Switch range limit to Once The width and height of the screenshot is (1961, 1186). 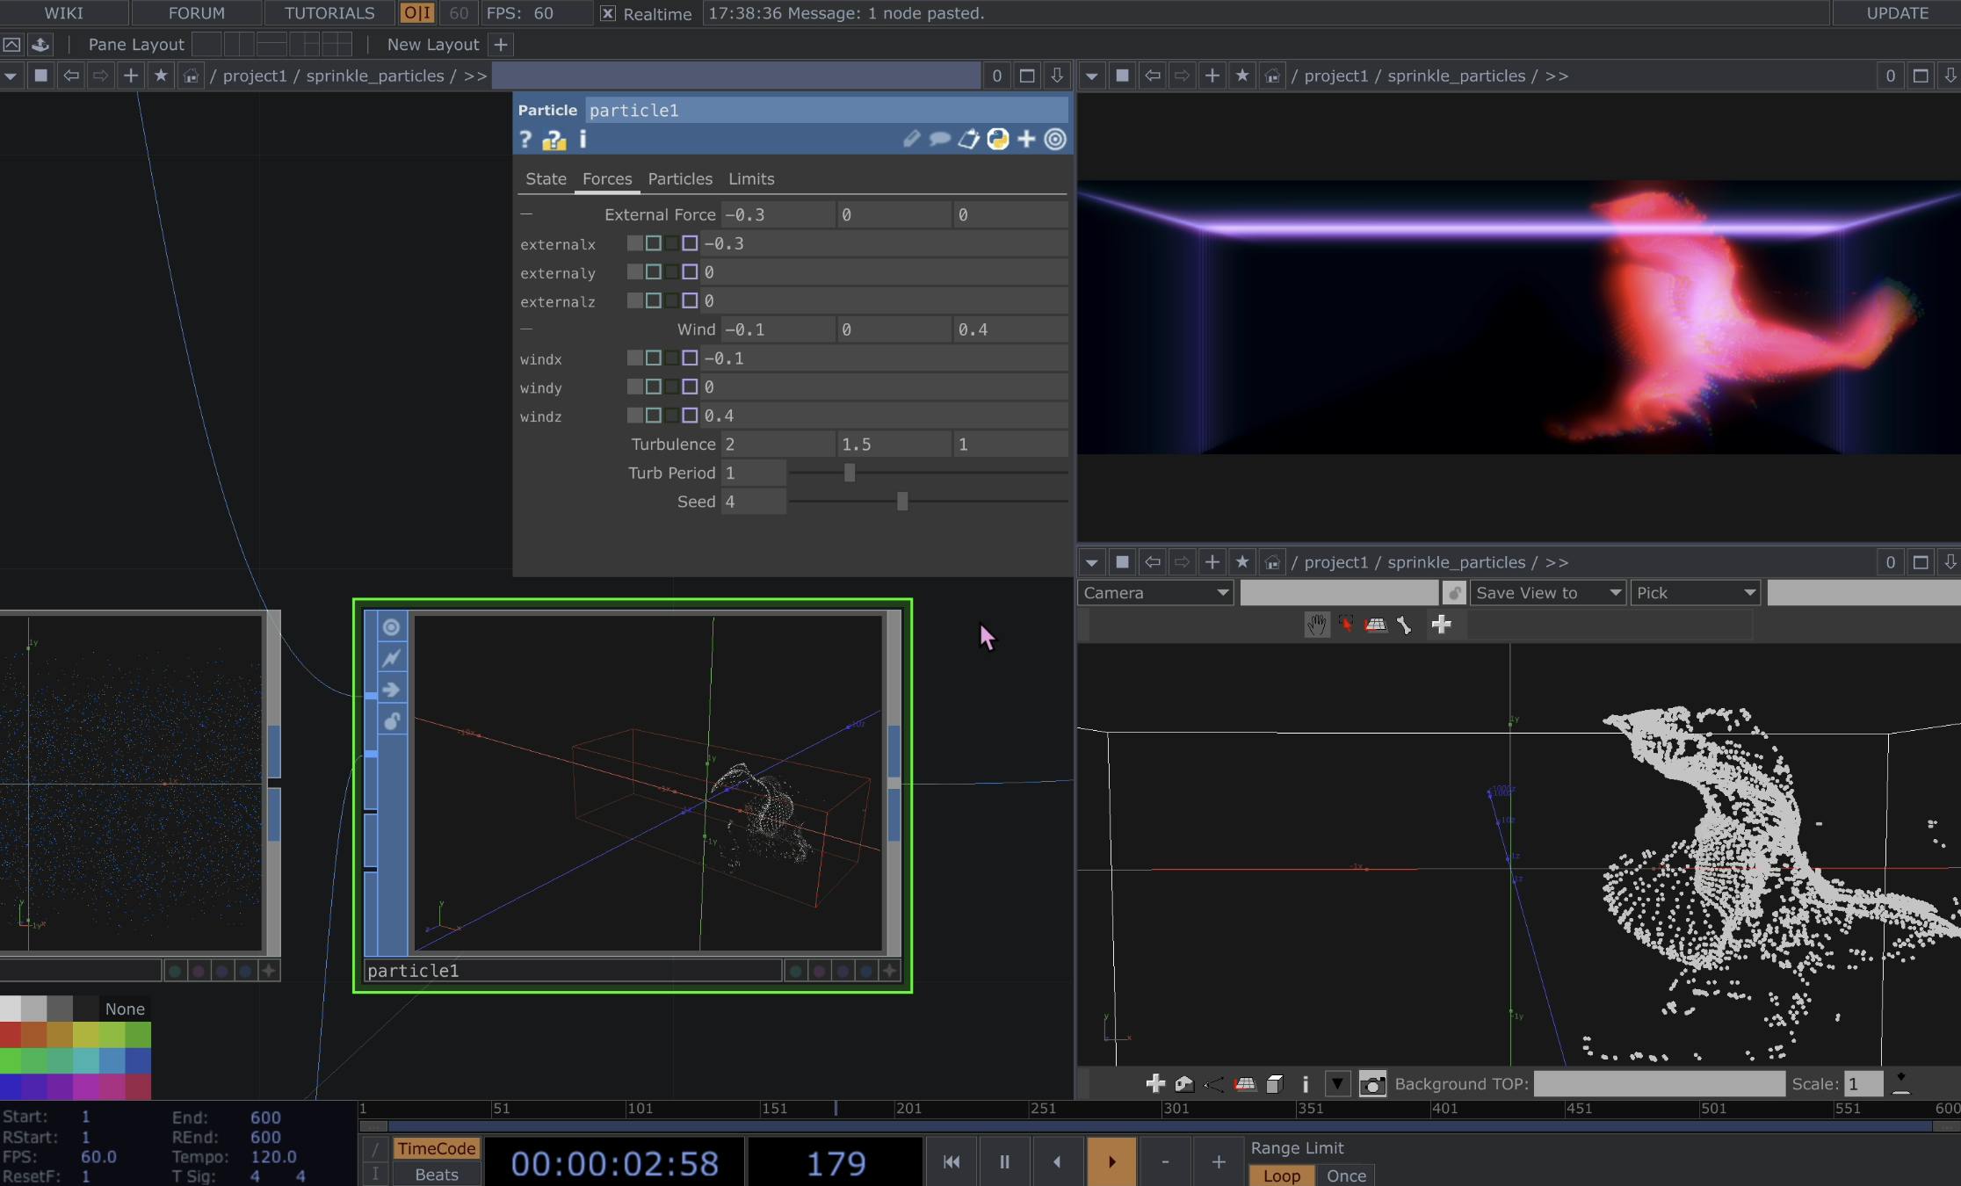pyautogui.click(x=1346, y=1175)
